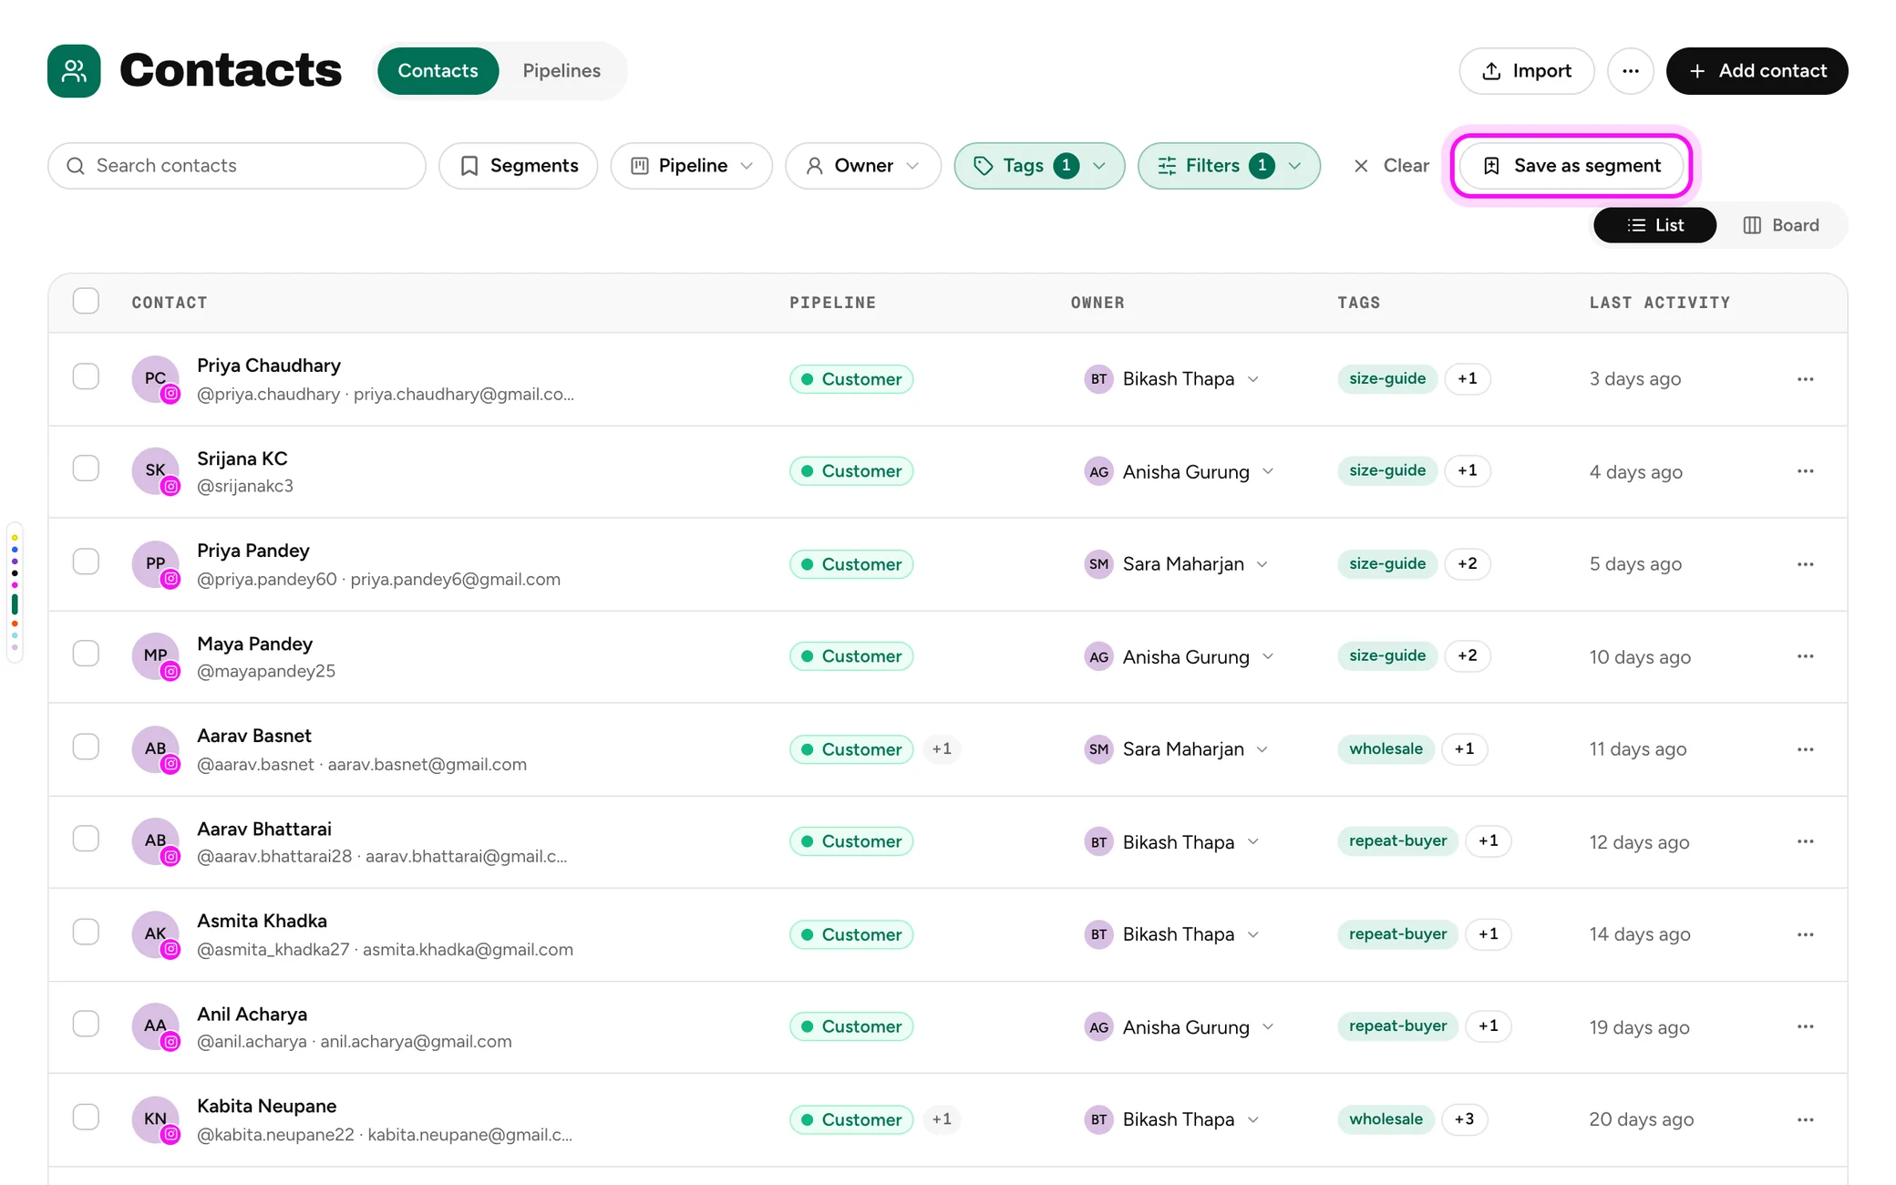Select the checkbox for Anil Acharya
Viewport: 1896px width, 1185px height.
(x=86, y=1024)
